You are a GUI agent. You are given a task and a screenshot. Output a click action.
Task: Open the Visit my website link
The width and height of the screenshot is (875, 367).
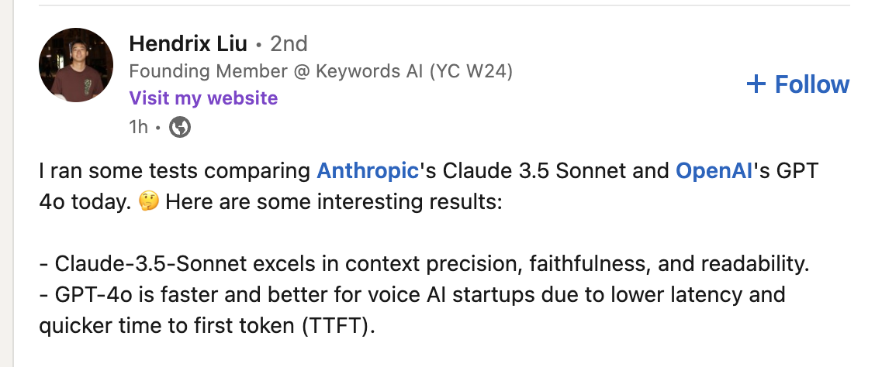coord(203,98)
